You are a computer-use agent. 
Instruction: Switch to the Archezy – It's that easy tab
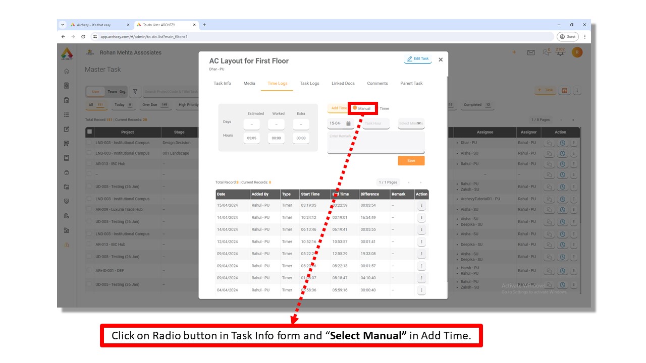point(100,25)
